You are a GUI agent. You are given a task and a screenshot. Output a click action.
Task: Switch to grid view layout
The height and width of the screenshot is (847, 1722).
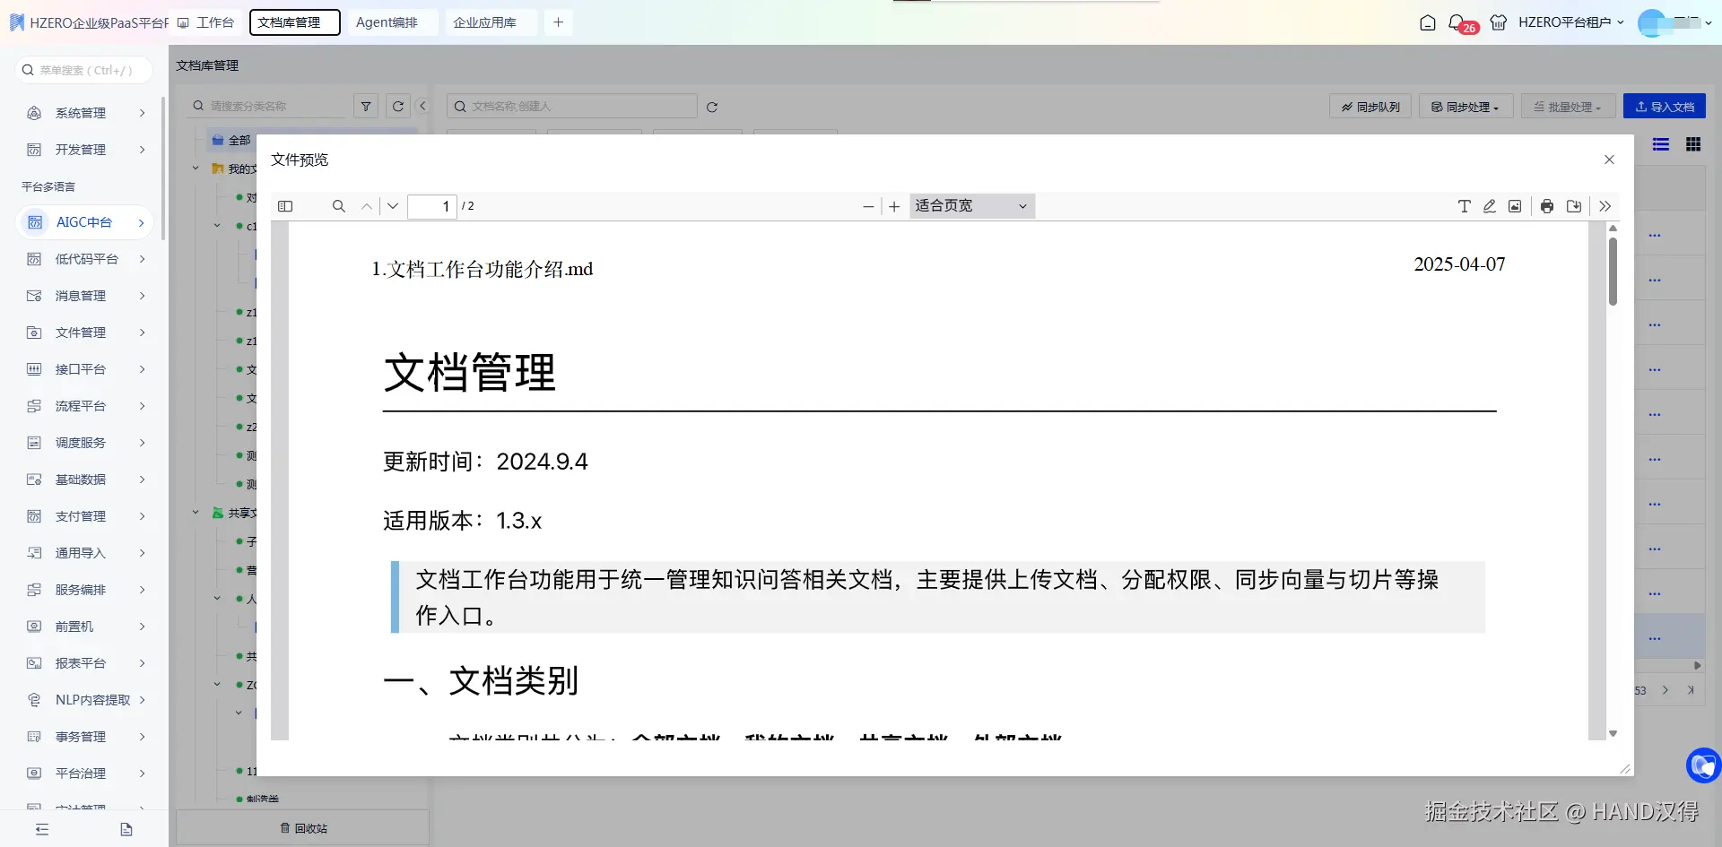(x=1693, y=144)
